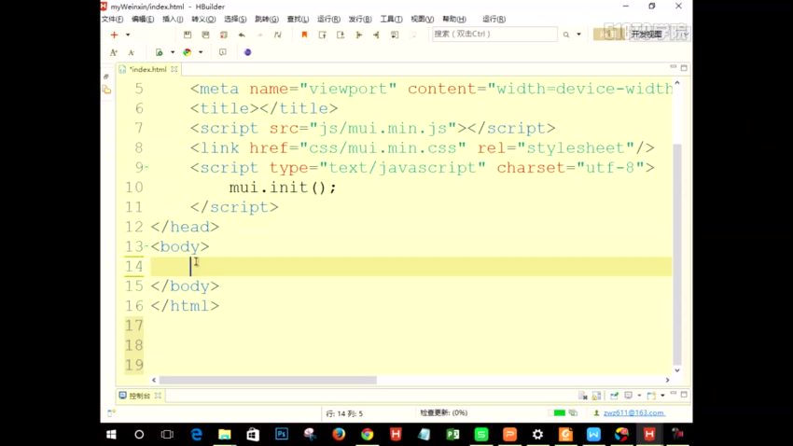Viewport: 793px width, 446px height.
Task: Launch Firefox from the taskbar
Action: (339, 435)
